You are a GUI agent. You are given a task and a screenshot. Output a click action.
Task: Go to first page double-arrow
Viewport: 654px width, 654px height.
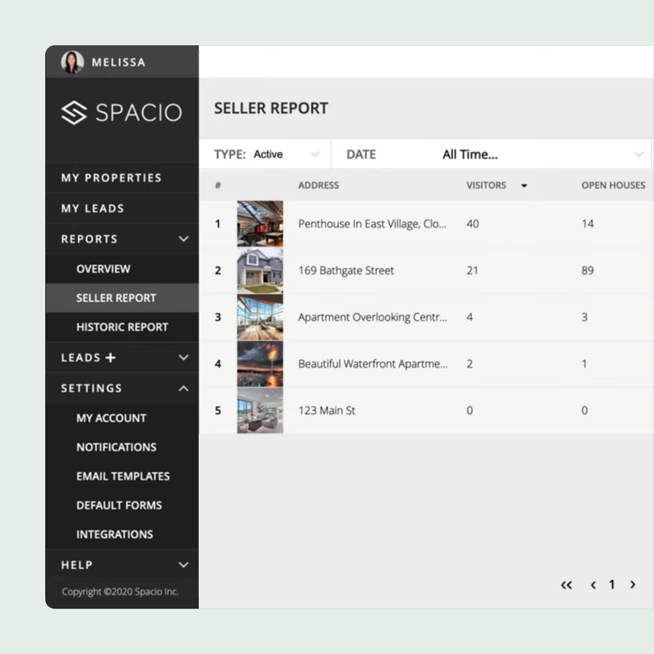coord(566,585)
